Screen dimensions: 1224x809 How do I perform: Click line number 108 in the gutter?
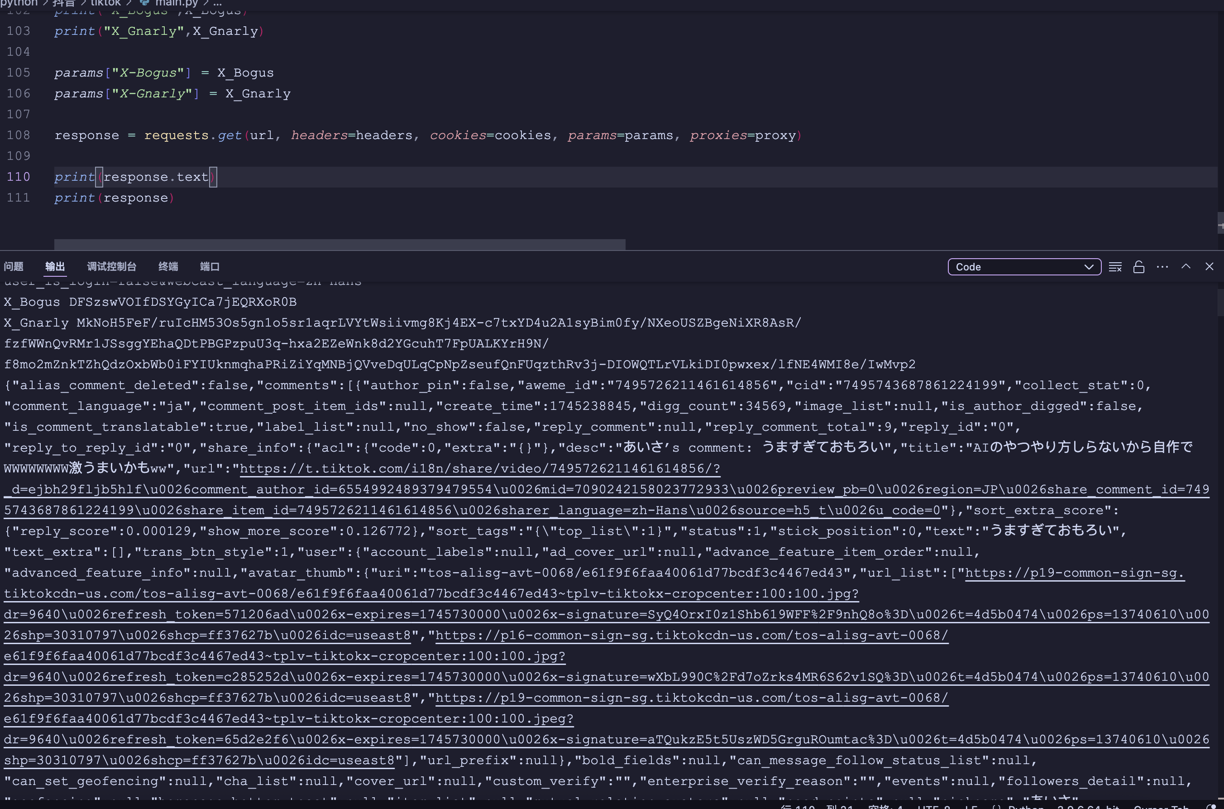(19, 135)
